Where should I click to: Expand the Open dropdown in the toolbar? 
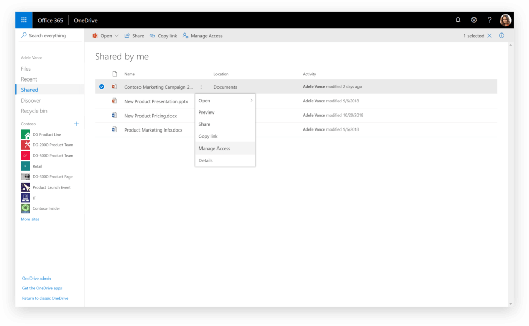point(117,36)
